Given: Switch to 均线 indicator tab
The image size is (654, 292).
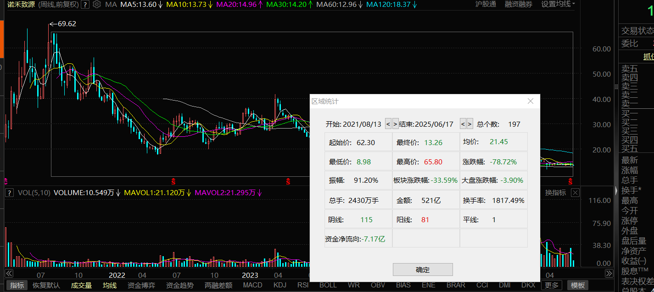Looking at the screenshot, I should point(109,285).
